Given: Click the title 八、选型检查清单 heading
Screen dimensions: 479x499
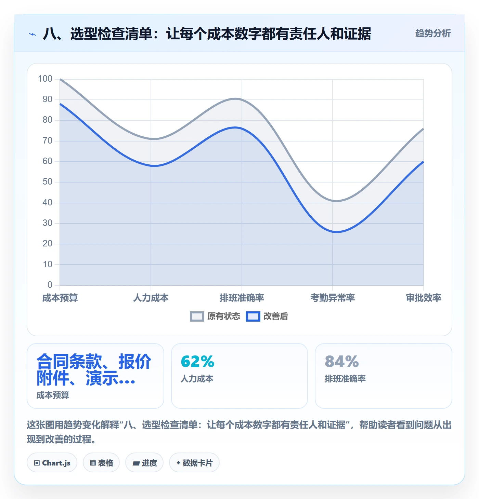Looking at the screenshot, I should [207, 34].
